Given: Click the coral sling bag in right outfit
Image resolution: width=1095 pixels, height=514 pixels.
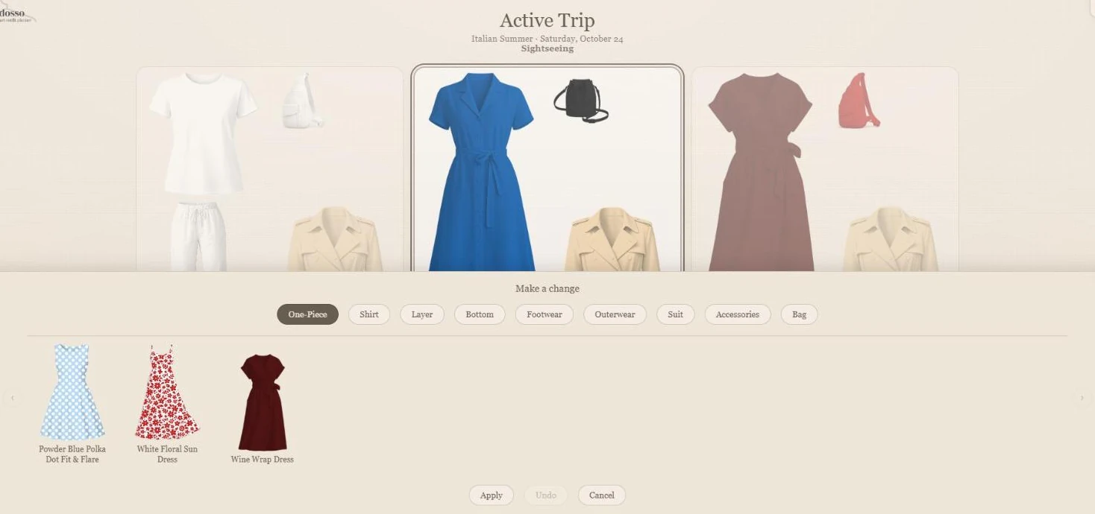Looking at the screenshot, I should (859, 101).
